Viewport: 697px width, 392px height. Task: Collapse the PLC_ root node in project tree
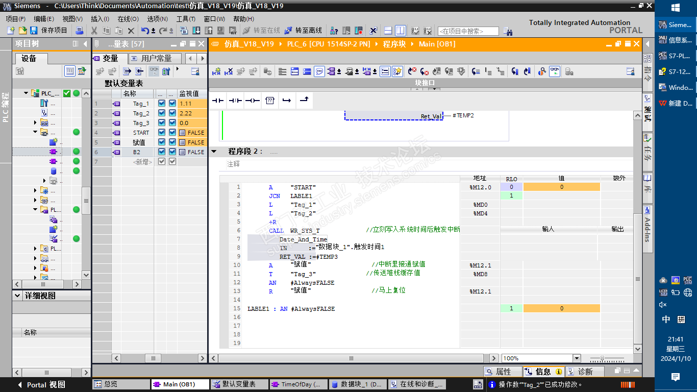coord(26,93)
